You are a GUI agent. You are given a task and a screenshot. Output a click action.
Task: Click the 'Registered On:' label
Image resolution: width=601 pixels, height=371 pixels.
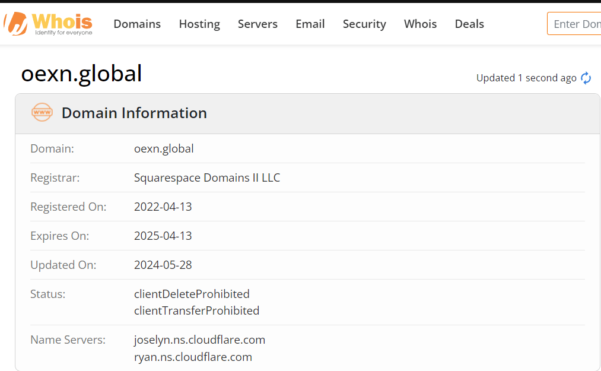[x=68, y=207]
